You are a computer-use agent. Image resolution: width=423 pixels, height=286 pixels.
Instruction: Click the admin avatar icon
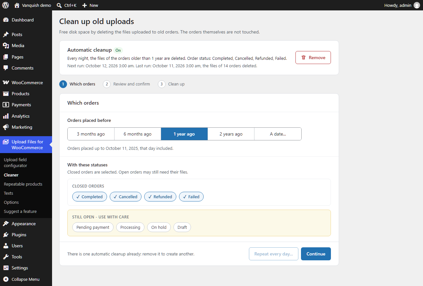(416, 5)
